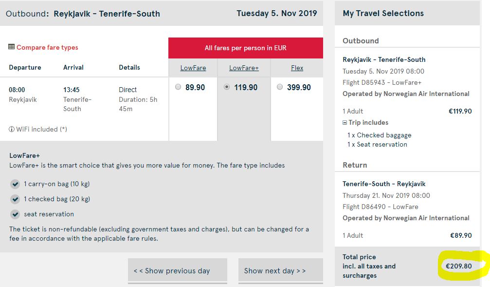Viewport: 490px width, 287px height.
Task: Select the 399.90 Flex radio button
Action: [x=280, y=87]
